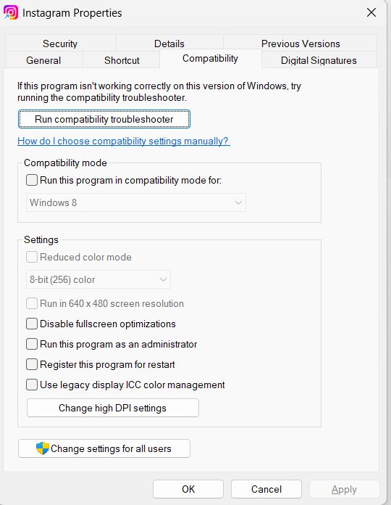The image size is (391, 505).
Task: Confirm with the OK button
Action: pos(188,489)
